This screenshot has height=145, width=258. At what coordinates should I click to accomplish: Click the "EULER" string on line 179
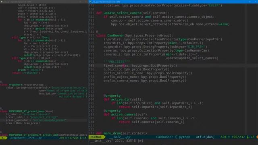click(x=214, y=5)
